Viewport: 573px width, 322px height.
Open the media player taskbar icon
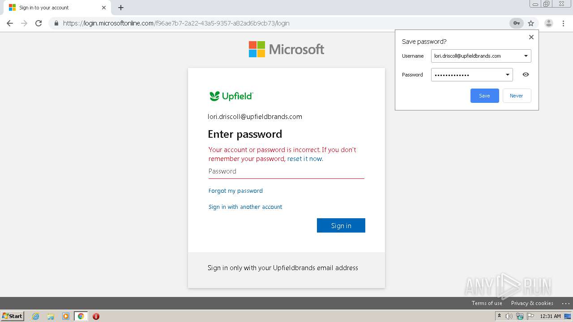(x=66, y=316)
